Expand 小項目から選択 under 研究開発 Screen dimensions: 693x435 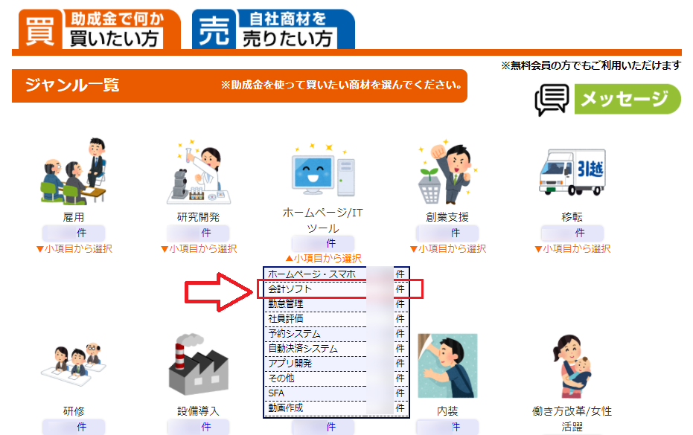(199, 248)
